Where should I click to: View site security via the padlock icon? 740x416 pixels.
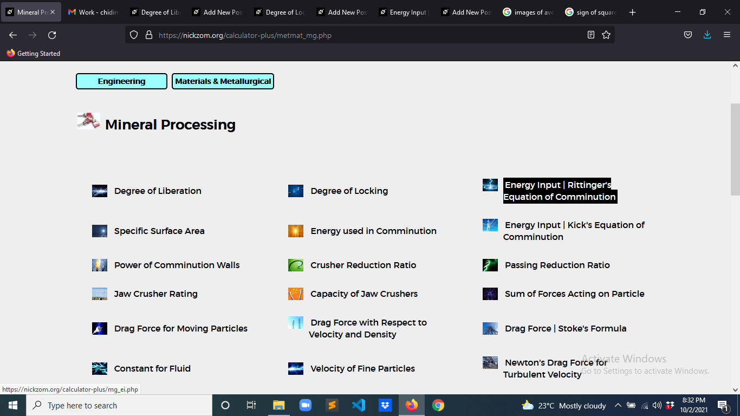click(x=149, y=35)
